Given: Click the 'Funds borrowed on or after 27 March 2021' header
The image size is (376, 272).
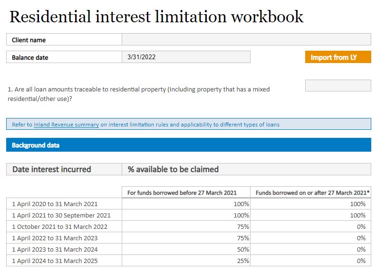Looking at the screenshot, I should tap(310, 192).
